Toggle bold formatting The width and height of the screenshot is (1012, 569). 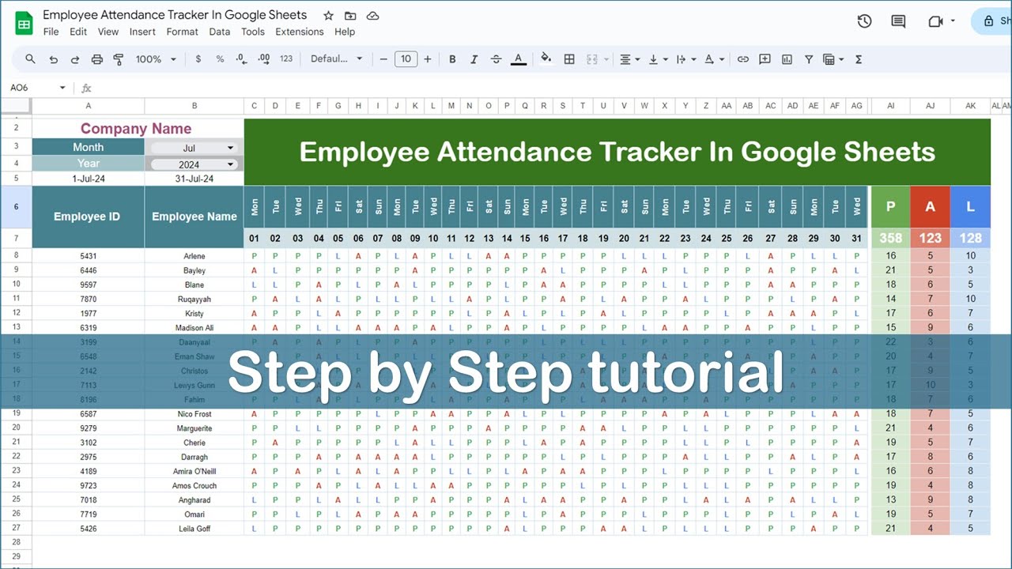[x=452, y=59]
